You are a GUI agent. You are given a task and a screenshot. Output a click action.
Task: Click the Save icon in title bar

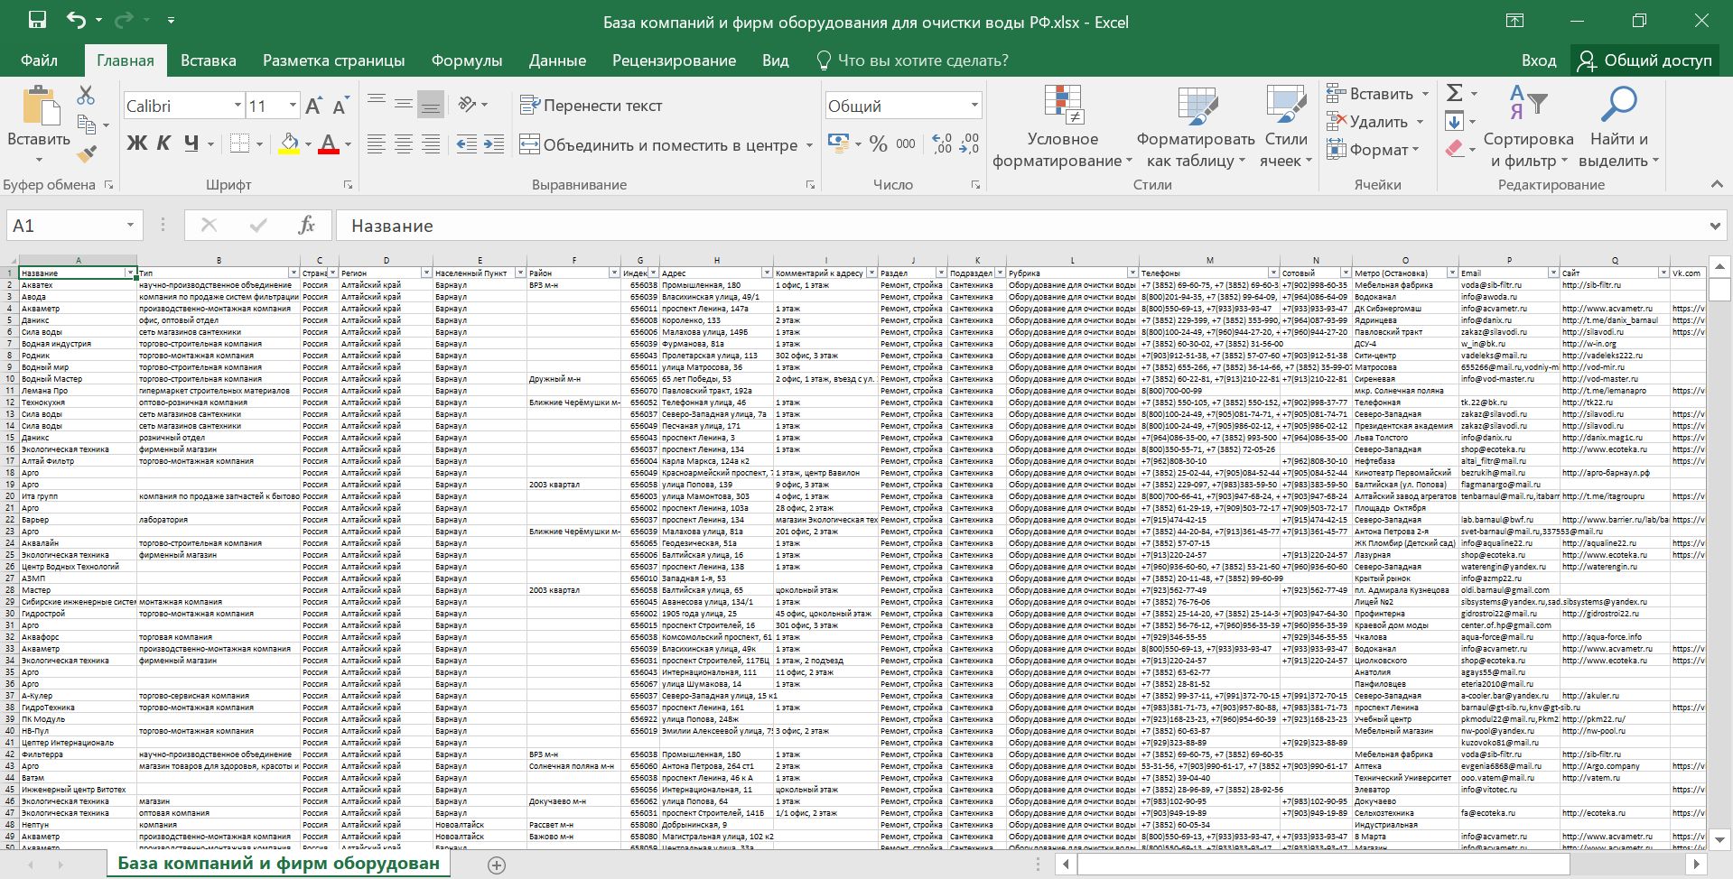37,21
